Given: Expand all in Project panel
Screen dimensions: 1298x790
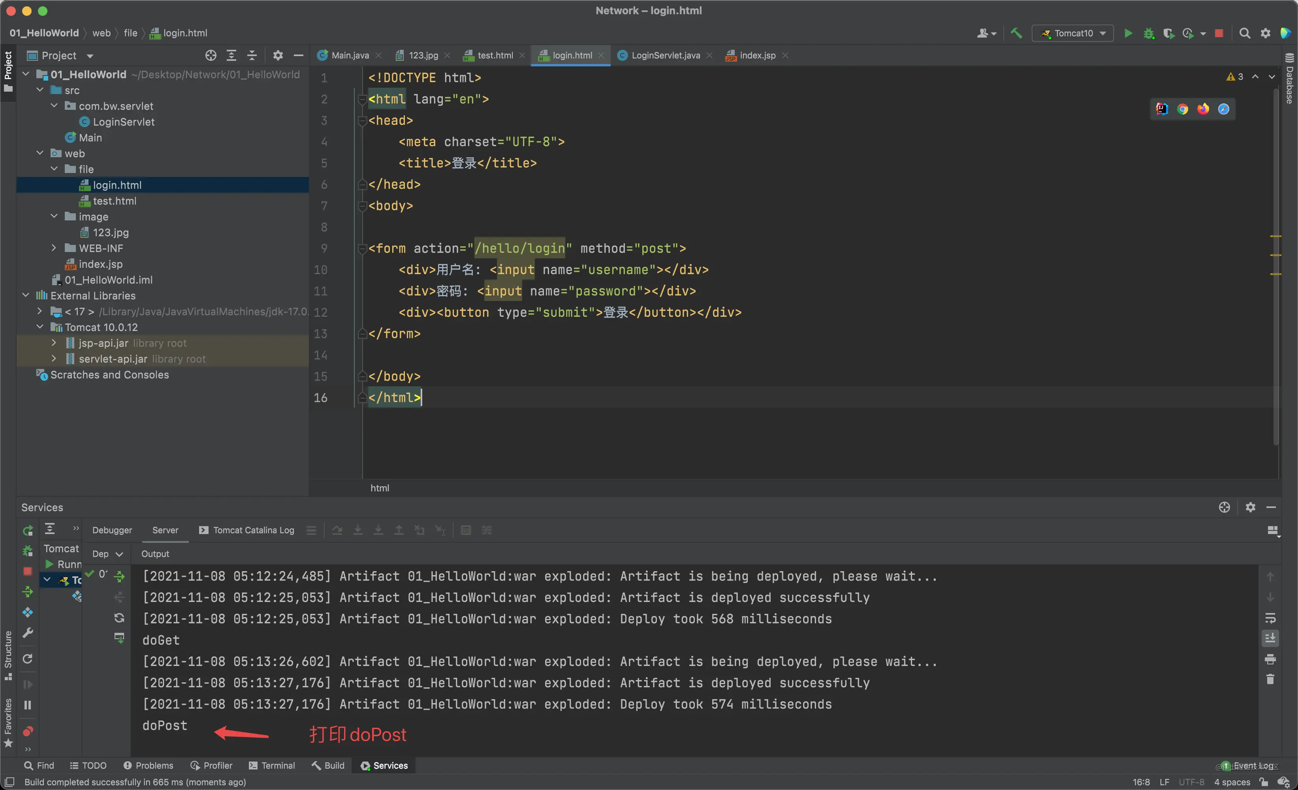Looking at the screenshot, I should (x=231, y=55).
